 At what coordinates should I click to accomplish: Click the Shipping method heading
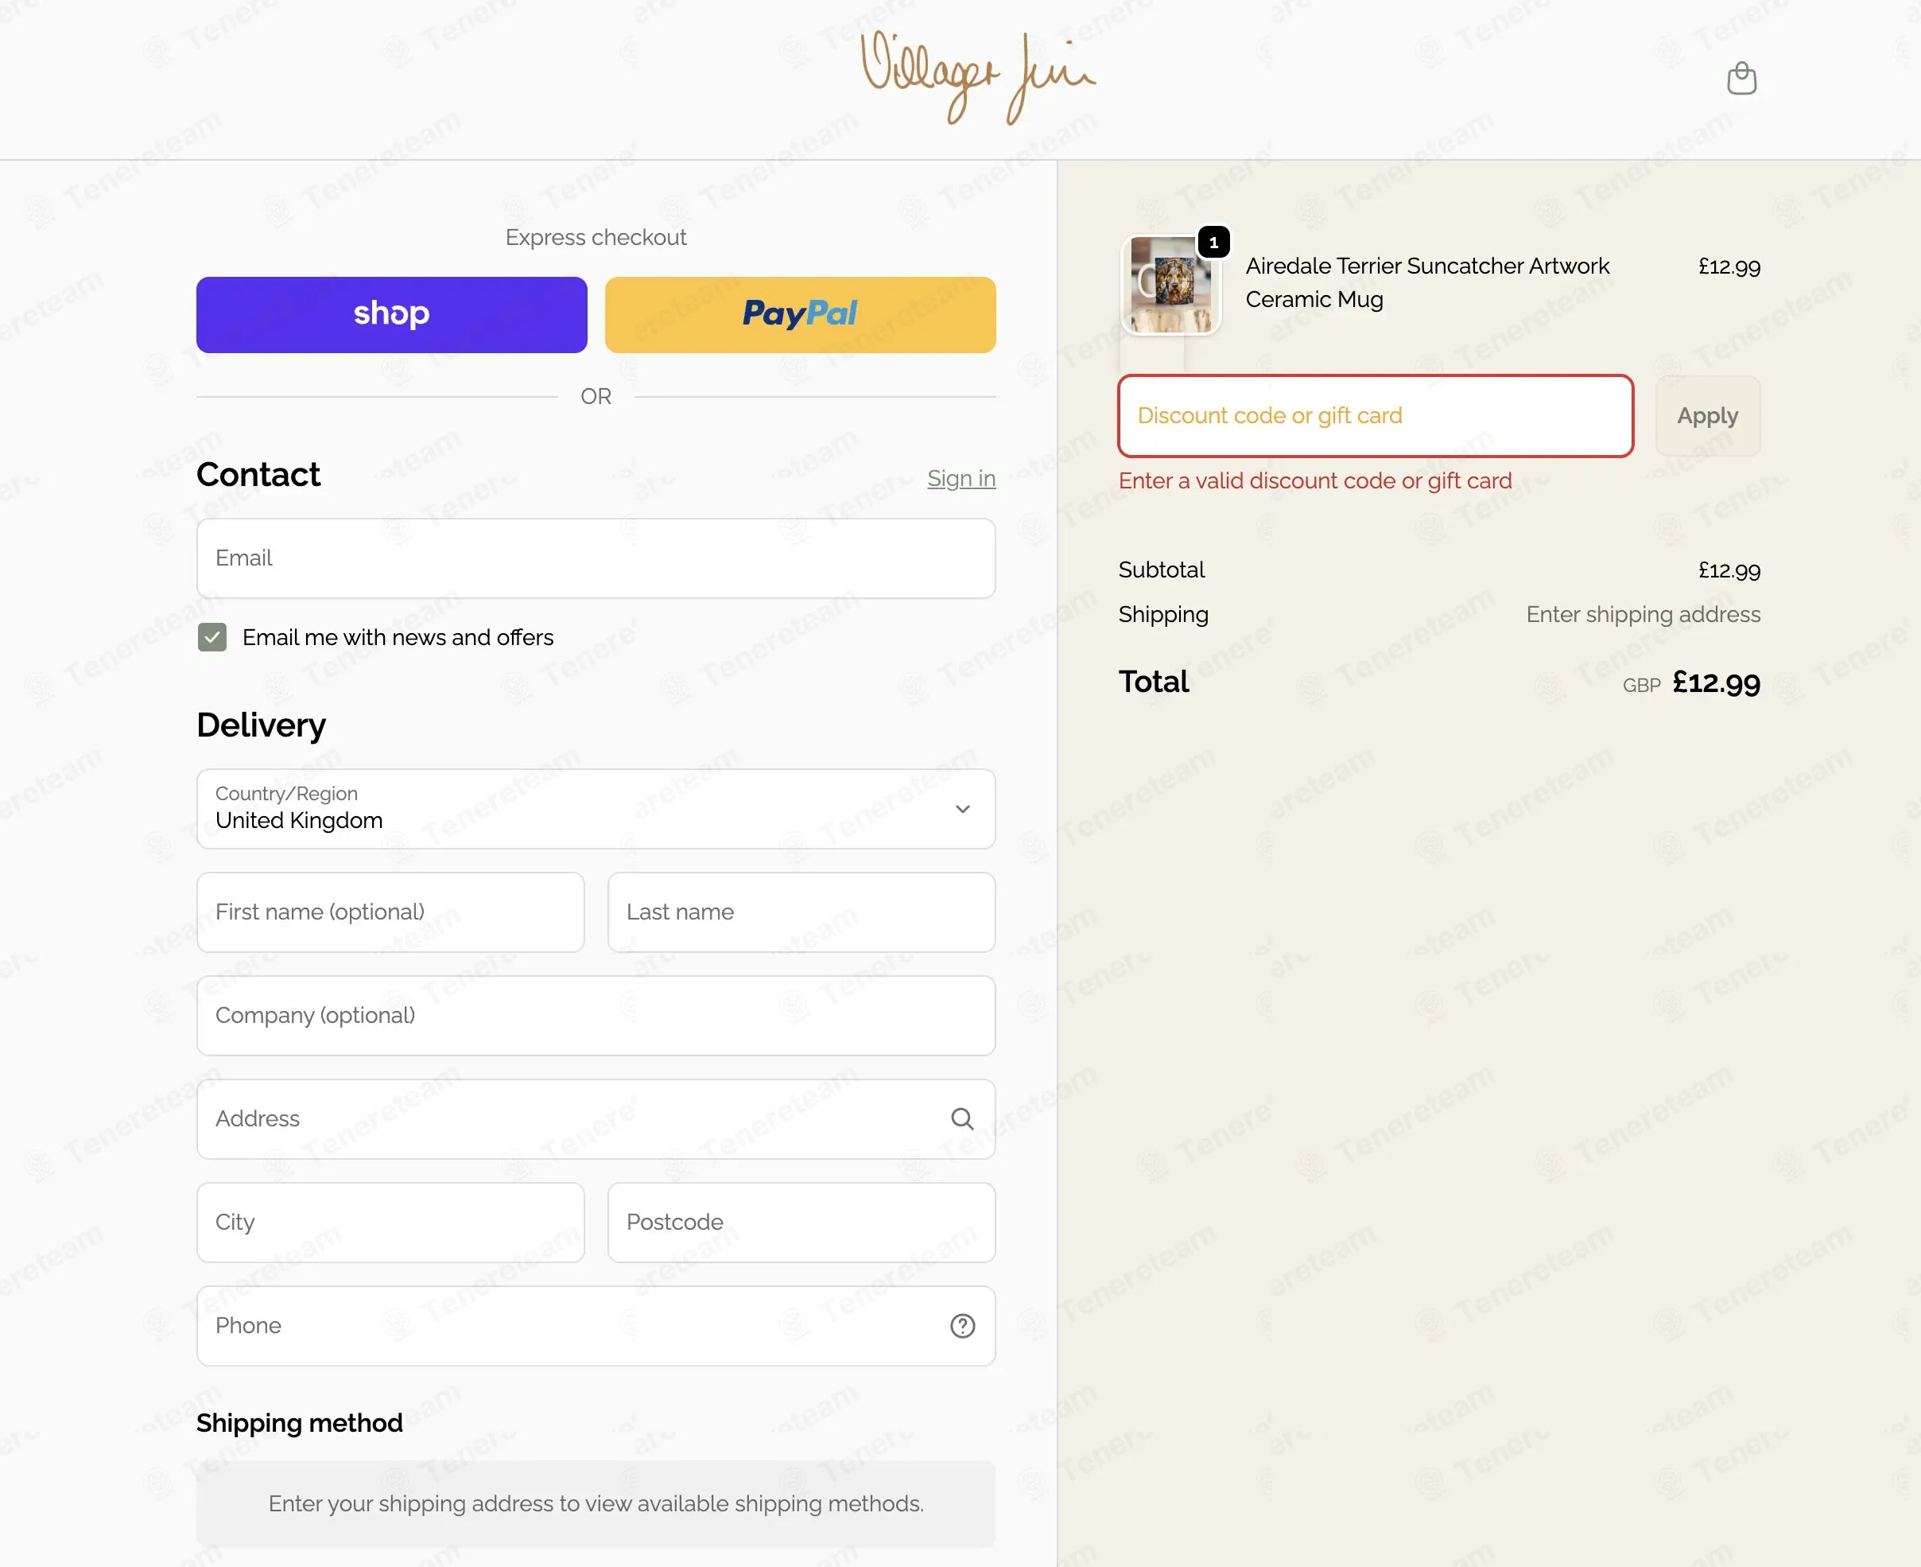click(x=300, y=1422)
